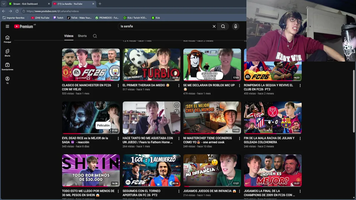Open the Tú profile sidebar item
This screenshot has width=356, height=200.
pyautogui.click(x=7, y=80)
